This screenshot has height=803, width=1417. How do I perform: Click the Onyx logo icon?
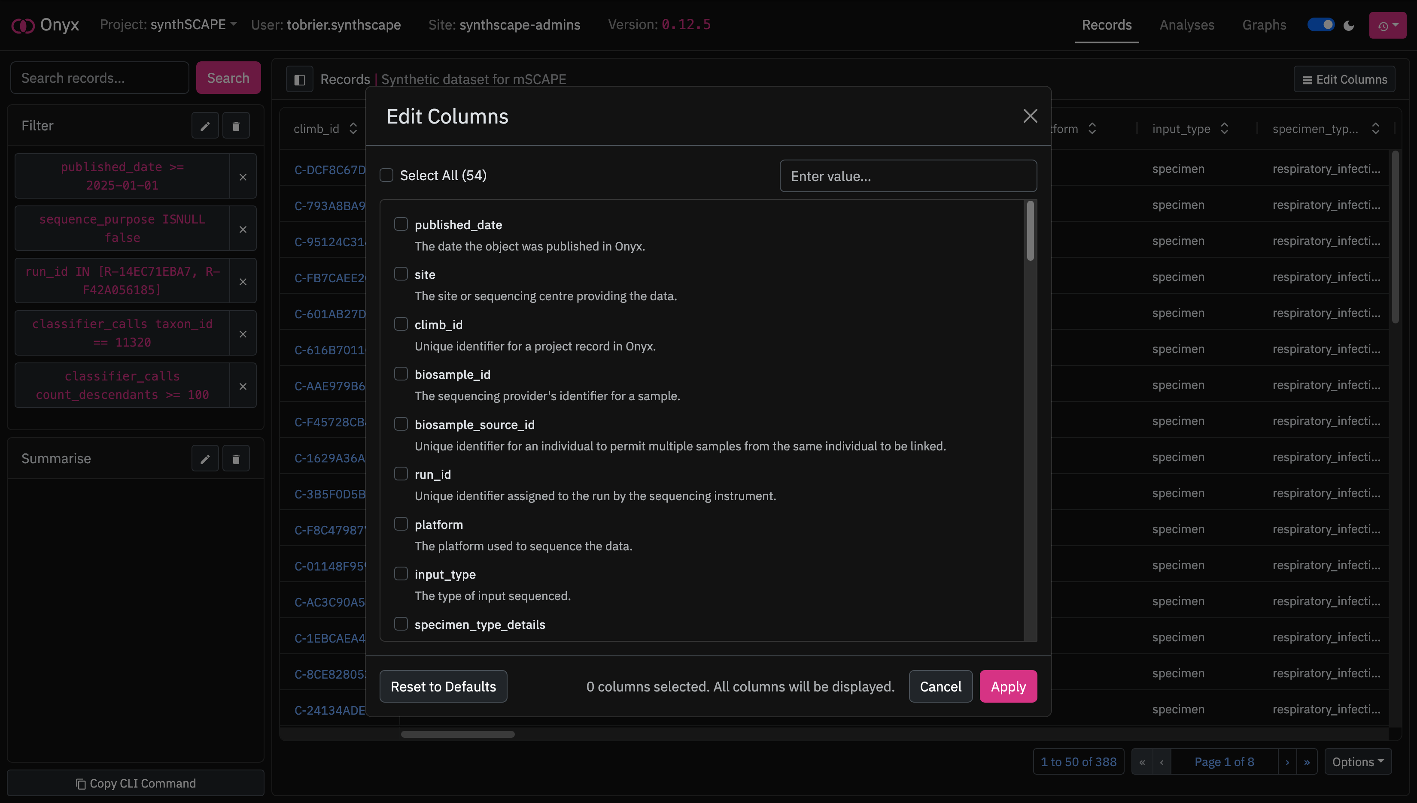pos(23,25)
